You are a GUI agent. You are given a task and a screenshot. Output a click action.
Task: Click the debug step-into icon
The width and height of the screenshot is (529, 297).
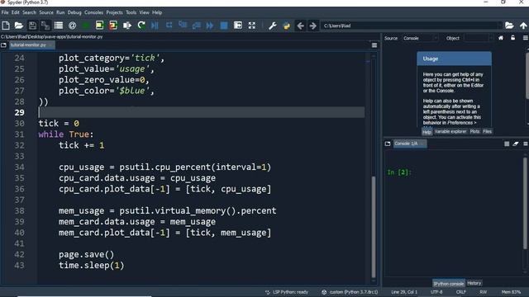click(183, 26)
